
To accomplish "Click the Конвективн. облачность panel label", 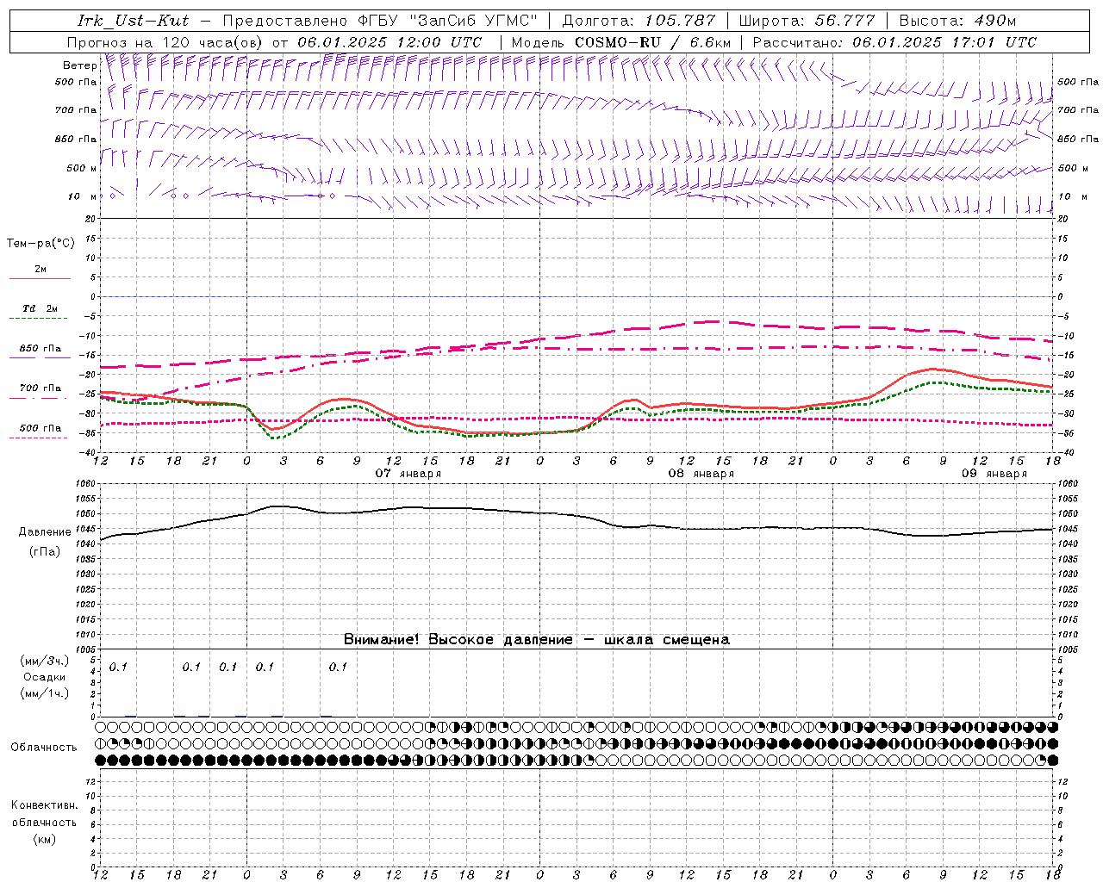I will [44, 814].
